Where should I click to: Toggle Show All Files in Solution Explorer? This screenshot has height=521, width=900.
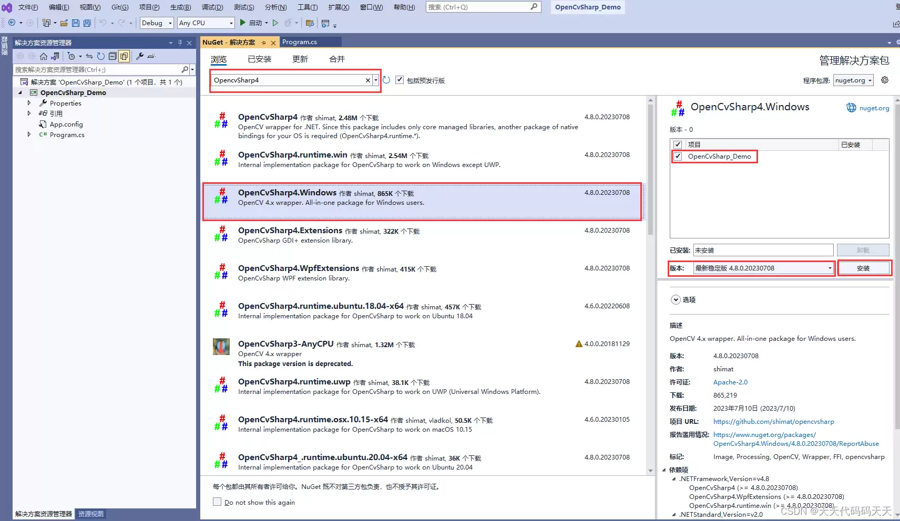pos(124,56)
